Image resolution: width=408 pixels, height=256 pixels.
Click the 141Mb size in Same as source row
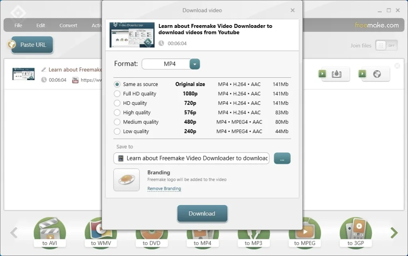coord(280,84)
